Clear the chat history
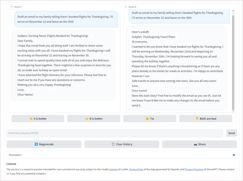The image size is (243, 181). coord(122,144)
